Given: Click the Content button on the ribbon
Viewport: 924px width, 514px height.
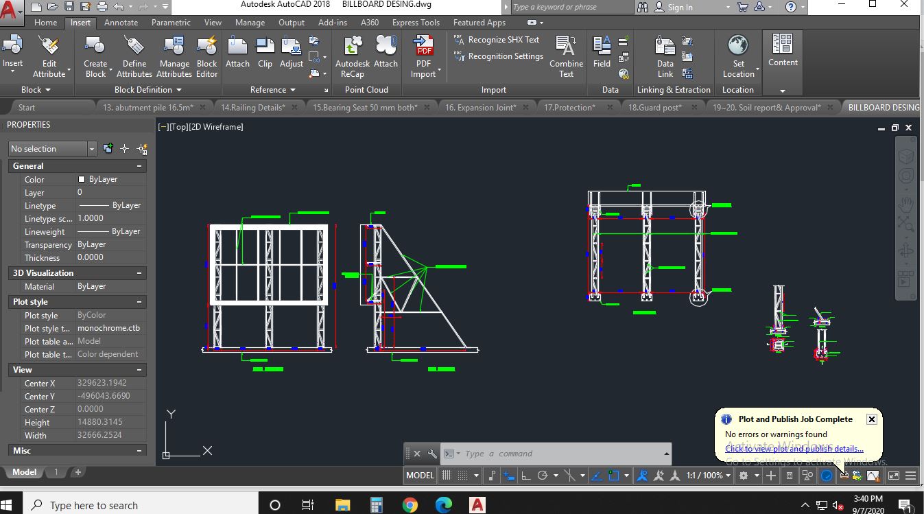Looking at the screenshot, I should (782, 51).
